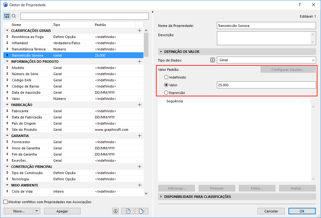Click the search magnifier icon
Image resolution: width=321 pixels, height=218 pixels.
pos(14,16)
